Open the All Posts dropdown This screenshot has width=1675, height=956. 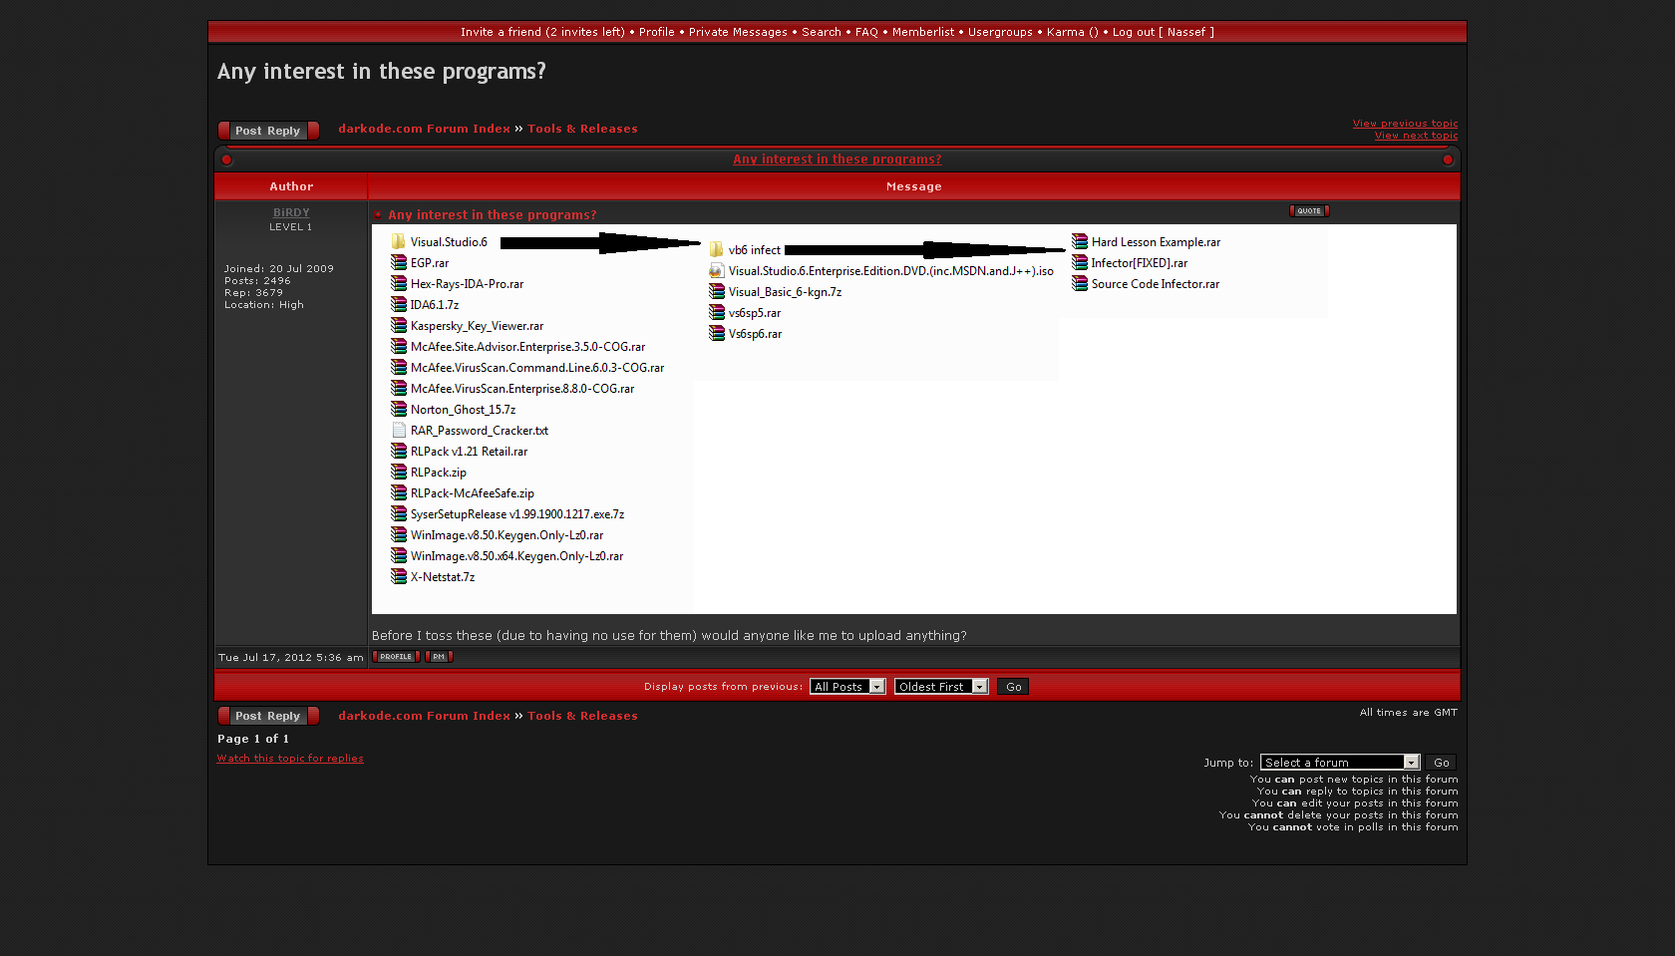847,687
